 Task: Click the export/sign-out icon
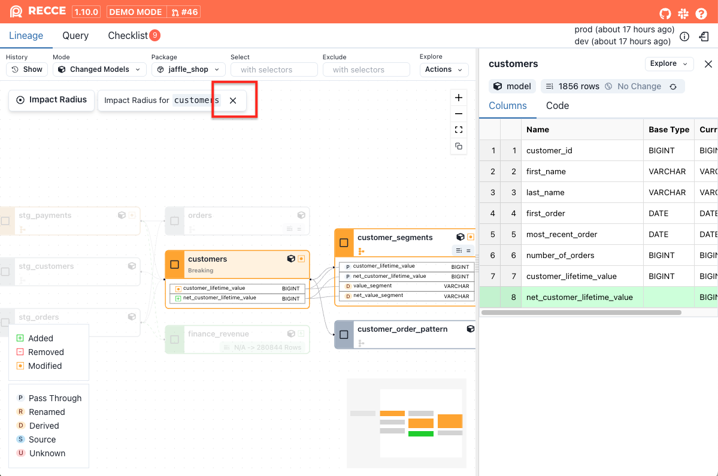click(704, 37)
